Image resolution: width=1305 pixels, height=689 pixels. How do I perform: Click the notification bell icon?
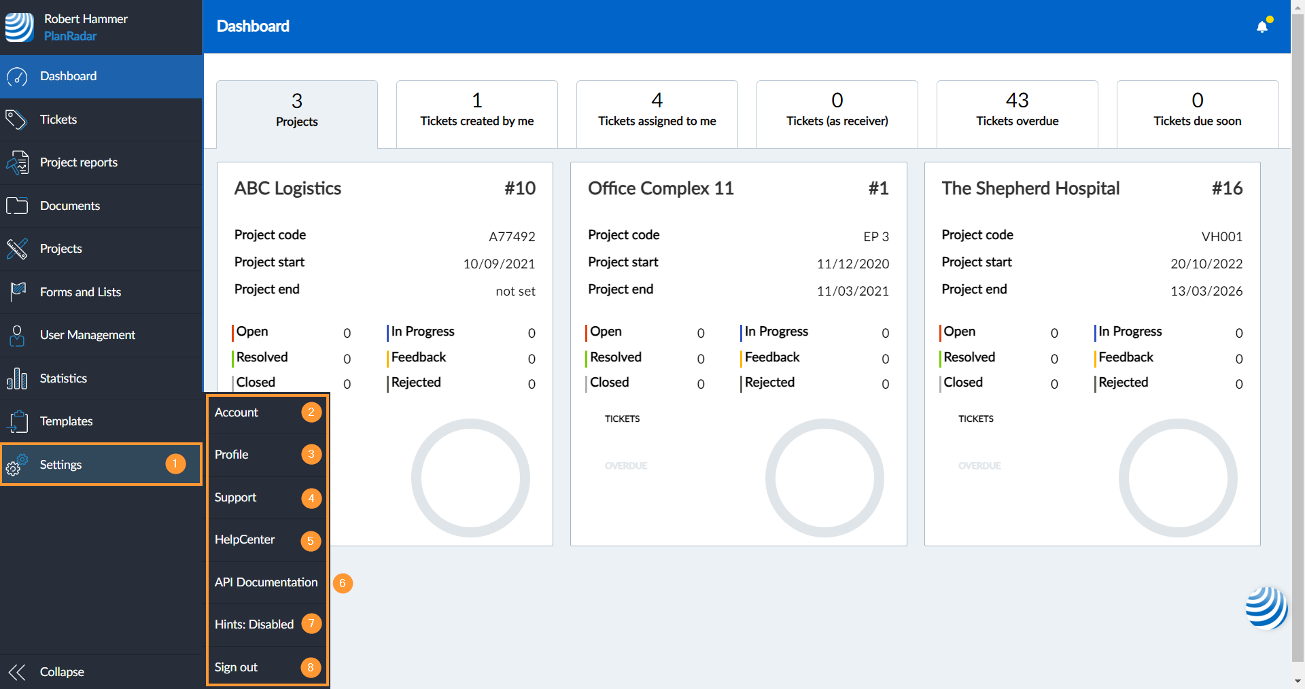[x=1261, y=26]
